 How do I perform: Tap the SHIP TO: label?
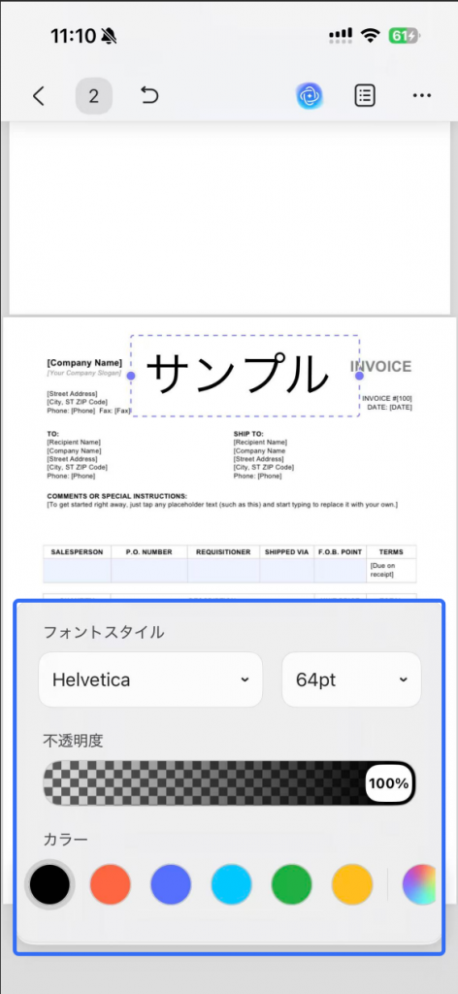(x=248, y=434)
